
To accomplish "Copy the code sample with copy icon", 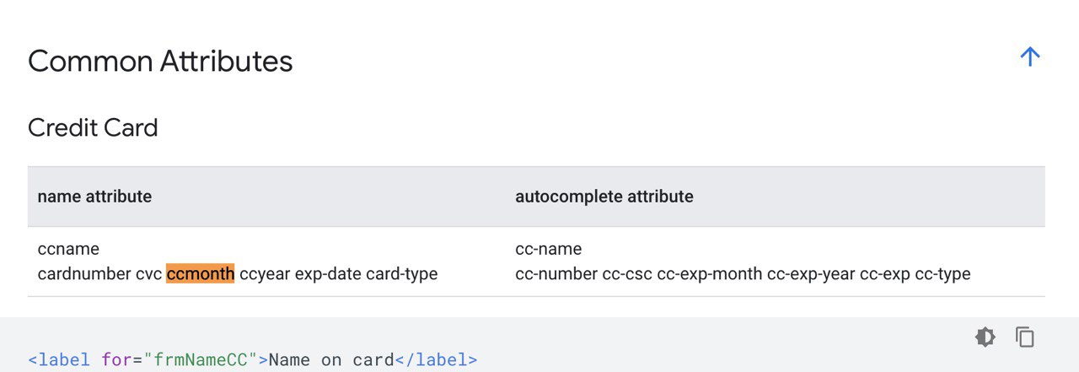I will (1025, 337).
